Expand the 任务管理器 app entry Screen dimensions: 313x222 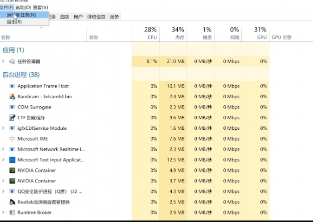(4, 61)
